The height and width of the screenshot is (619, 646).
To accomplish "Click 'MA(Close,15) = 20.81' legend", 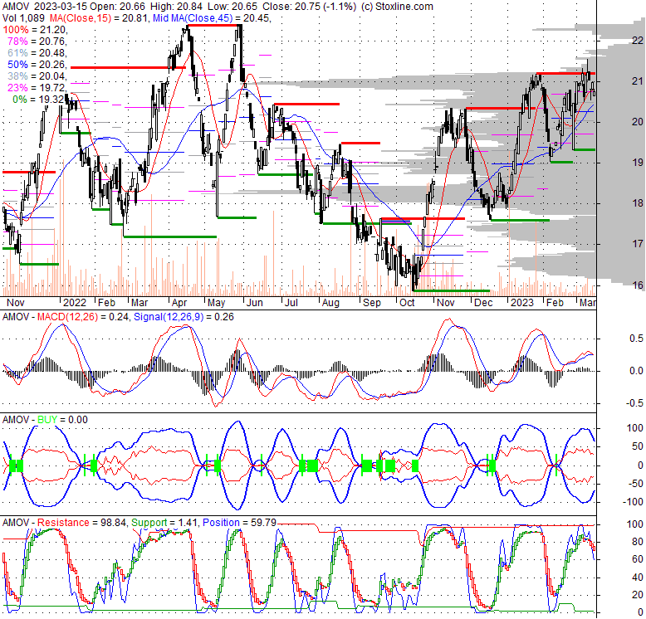I will [99, 18].
